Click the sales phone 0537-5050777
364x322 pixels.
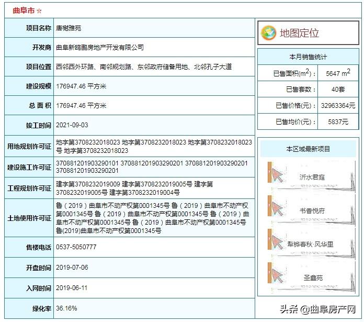click(x=76, y=247)
